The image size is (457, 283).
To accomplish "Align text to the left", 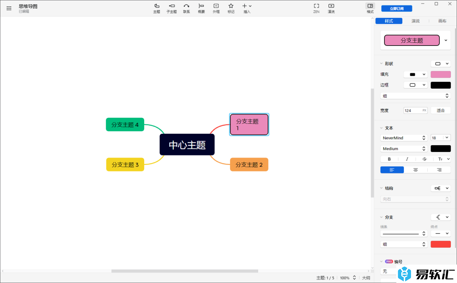I will coord(392,170).
